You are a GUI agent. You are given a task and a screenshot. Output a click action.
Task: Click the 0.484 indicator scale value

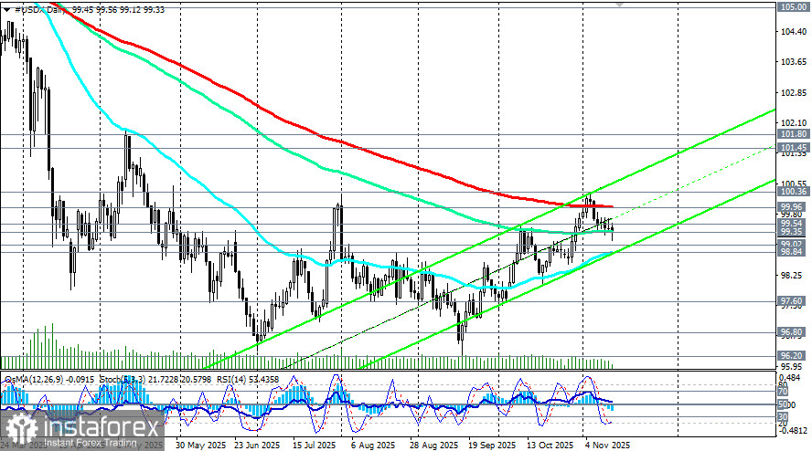pyautogui.click(x=792, y=376)
